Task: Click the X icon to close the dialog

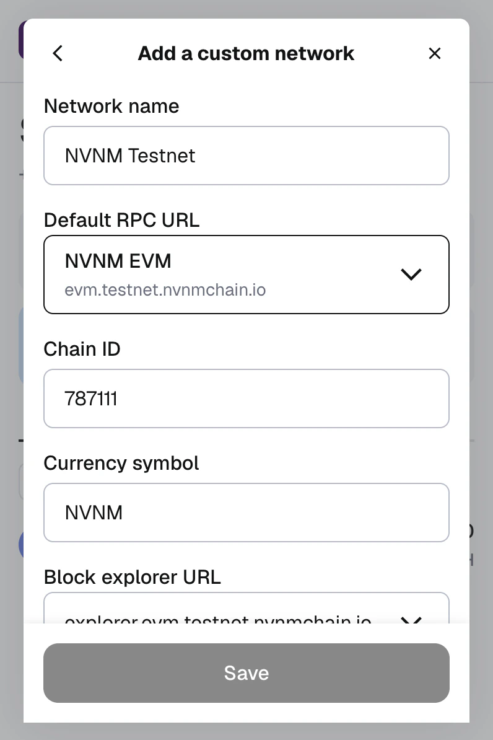Action: pyautogui.click(x=434, y=53)
